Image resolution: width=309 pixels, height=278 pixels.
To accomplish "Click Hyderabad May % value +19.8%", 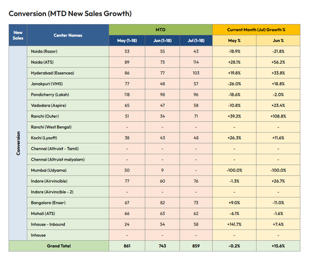I will tap(234, 73).
